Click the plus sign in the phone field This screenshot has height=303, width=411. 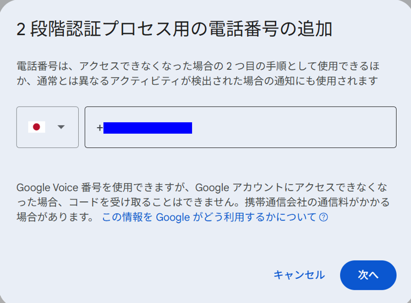[100, 128]
